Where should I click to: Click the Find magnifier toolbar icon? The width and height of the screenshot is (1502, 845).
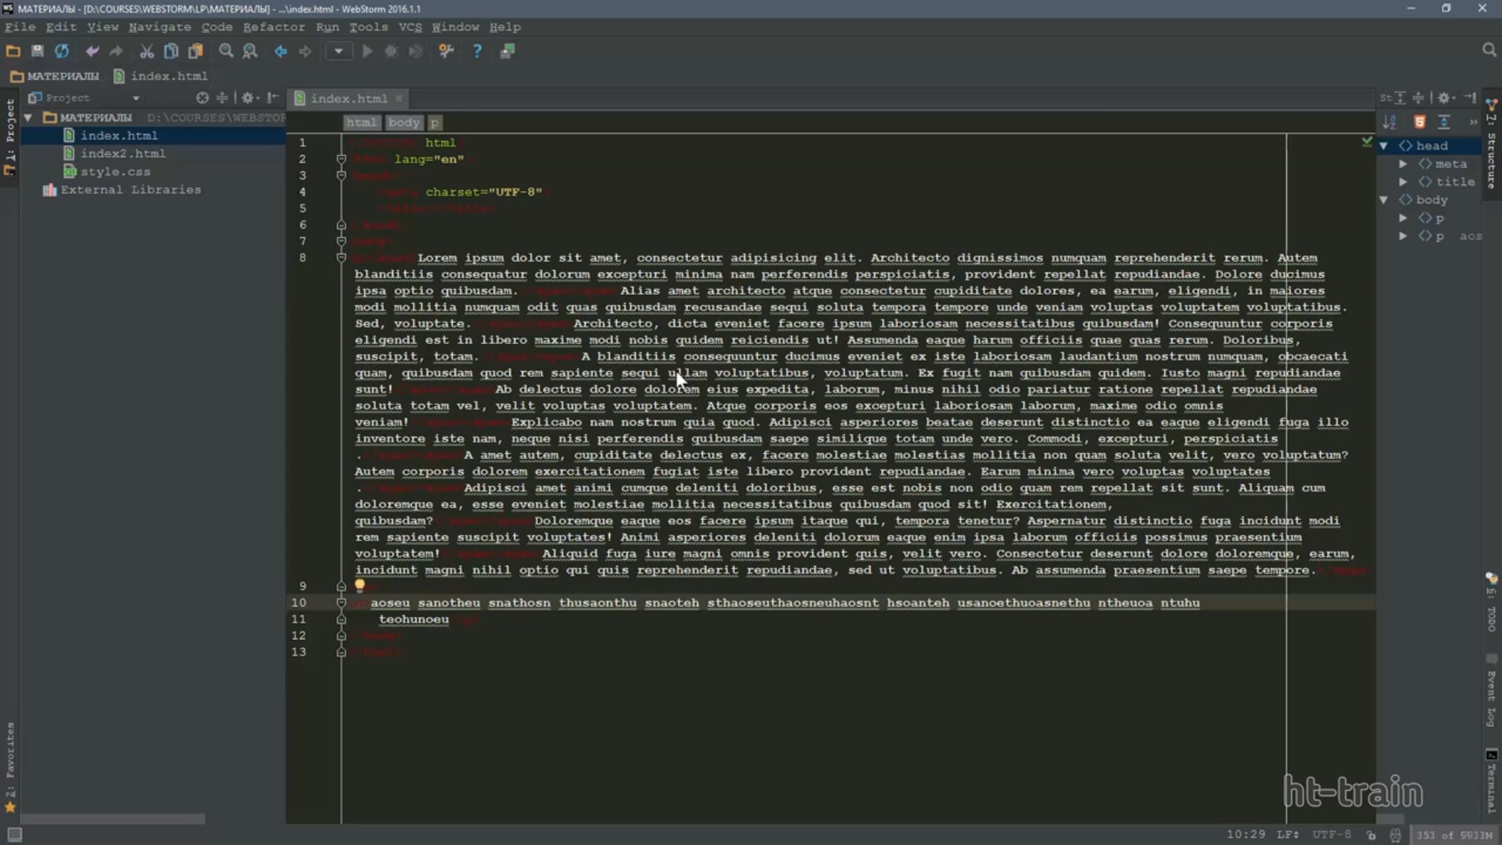point(226,51)
